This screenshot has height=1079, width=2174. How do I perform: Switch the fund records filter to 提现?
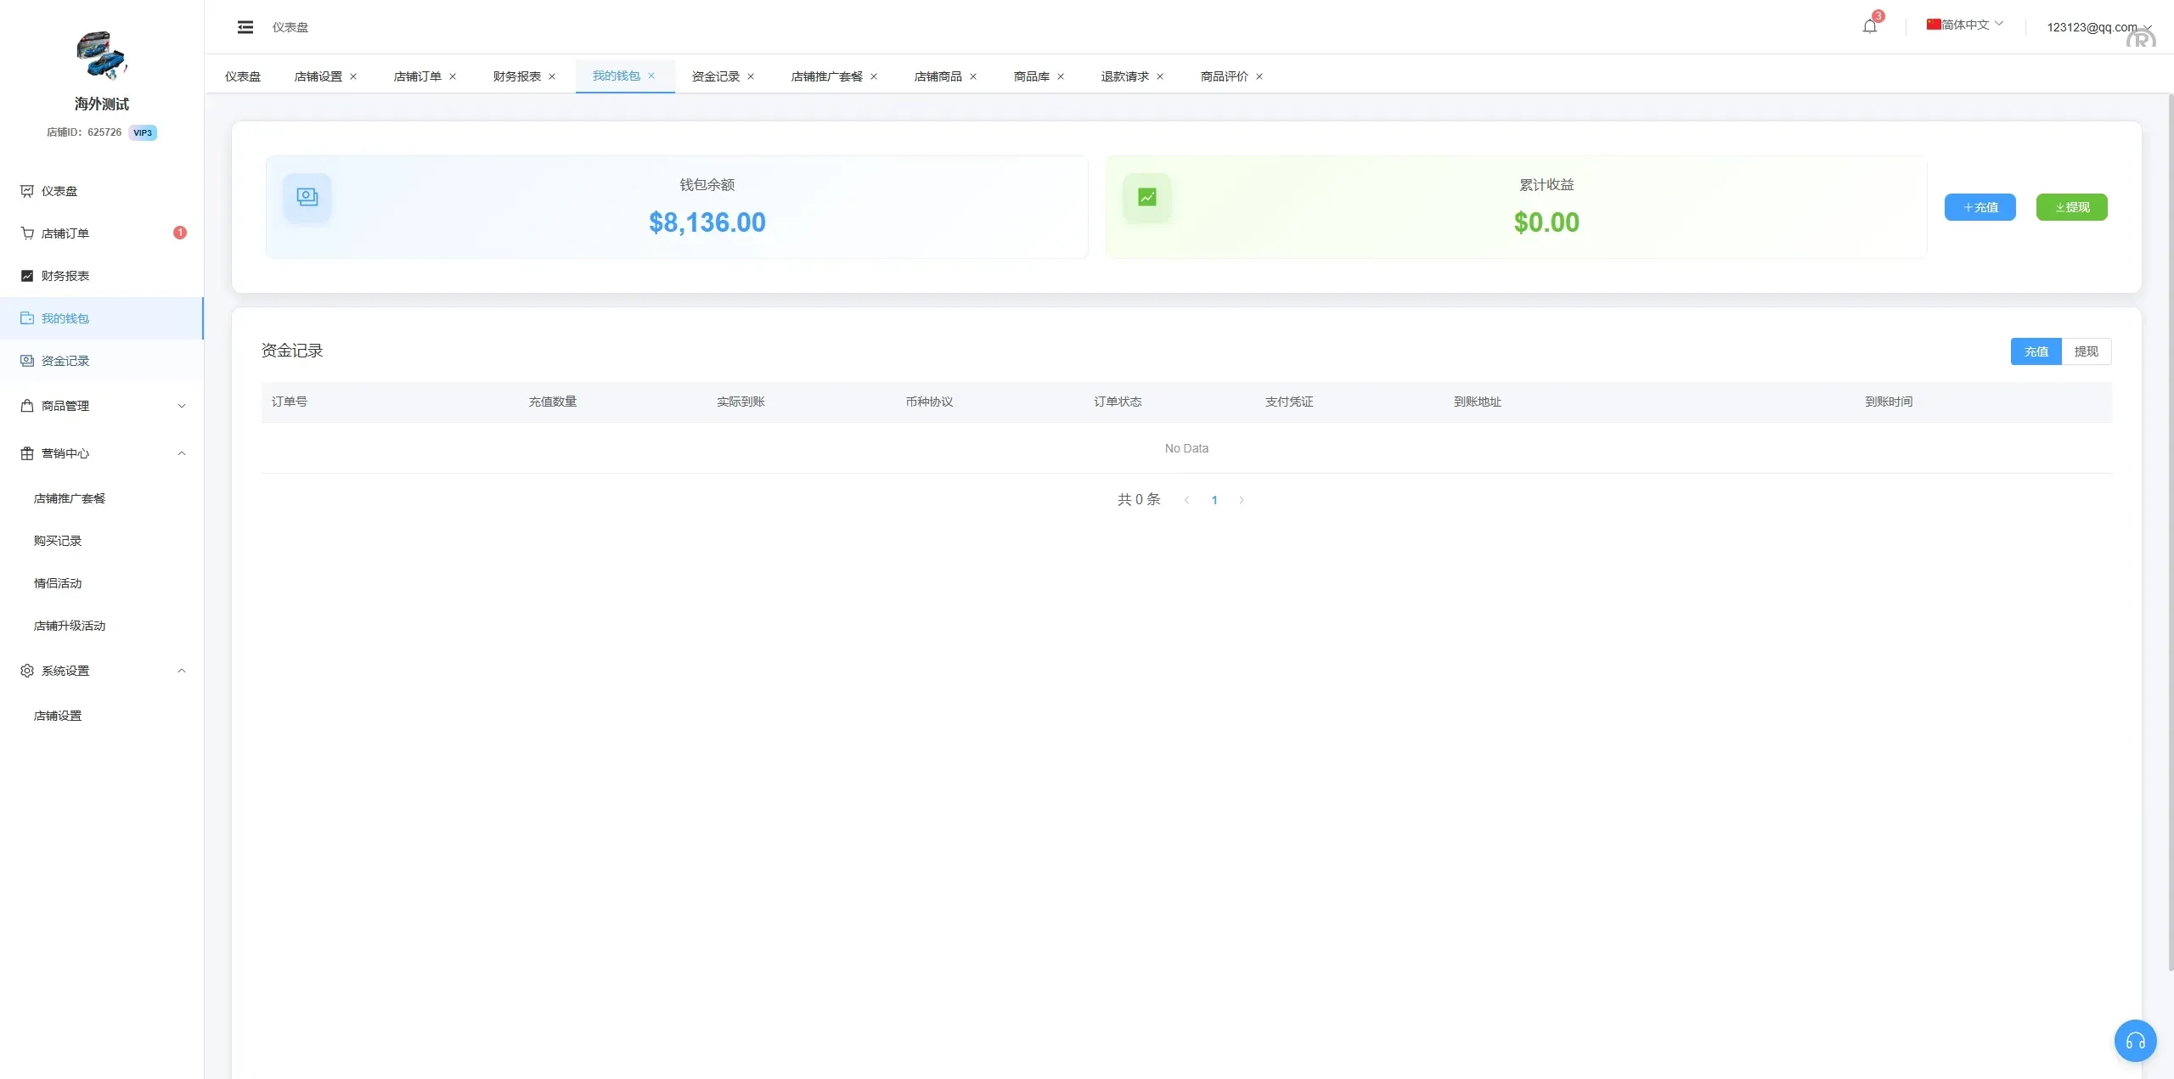pos(2087,351)
